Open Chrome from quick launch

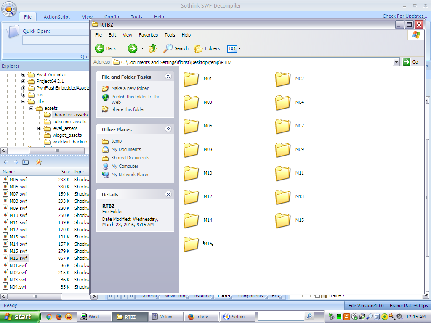(x=49, y=317)
